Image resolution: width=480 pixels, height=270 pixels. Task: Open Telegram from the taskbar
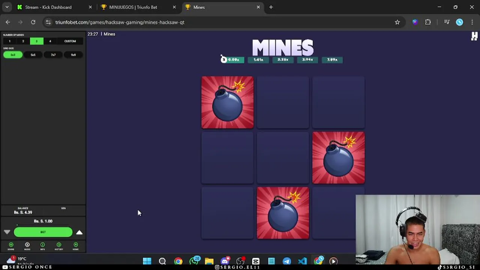[287, 261]
